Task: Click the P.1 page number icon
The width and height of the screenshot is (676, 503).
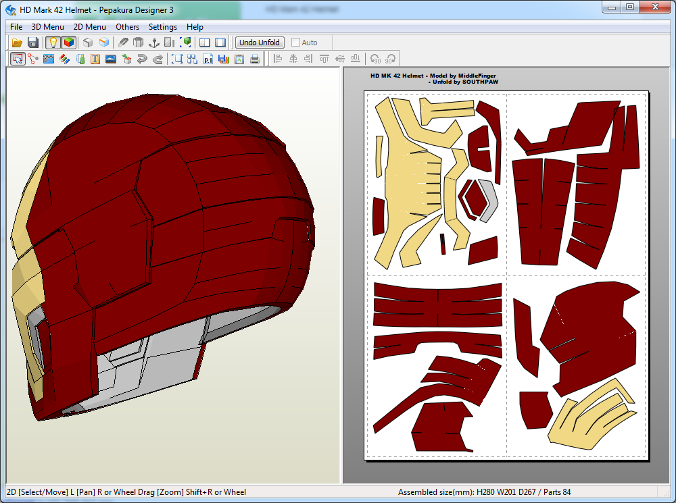Action: [208, 59]
